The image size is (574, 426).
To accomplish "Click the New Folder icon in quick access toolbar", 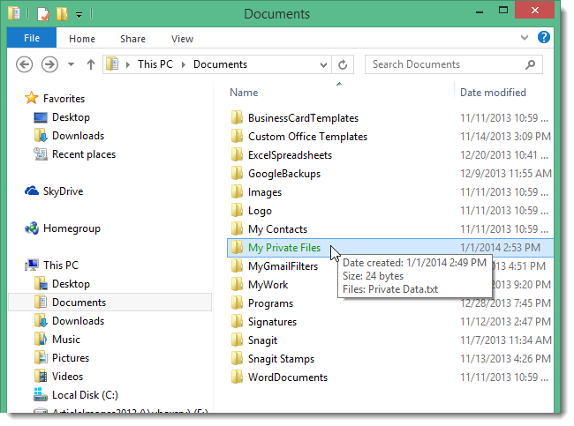I will point(62,14).
